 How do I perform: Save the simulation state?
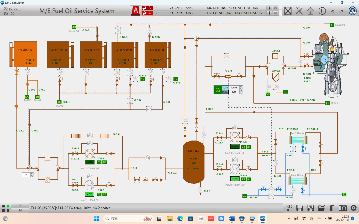[x=300, y=208]
